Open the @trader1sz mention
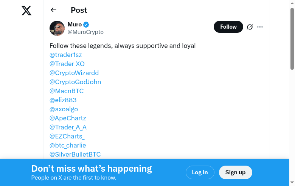Viewport: 295px width, 186px height. coord(66,55)
